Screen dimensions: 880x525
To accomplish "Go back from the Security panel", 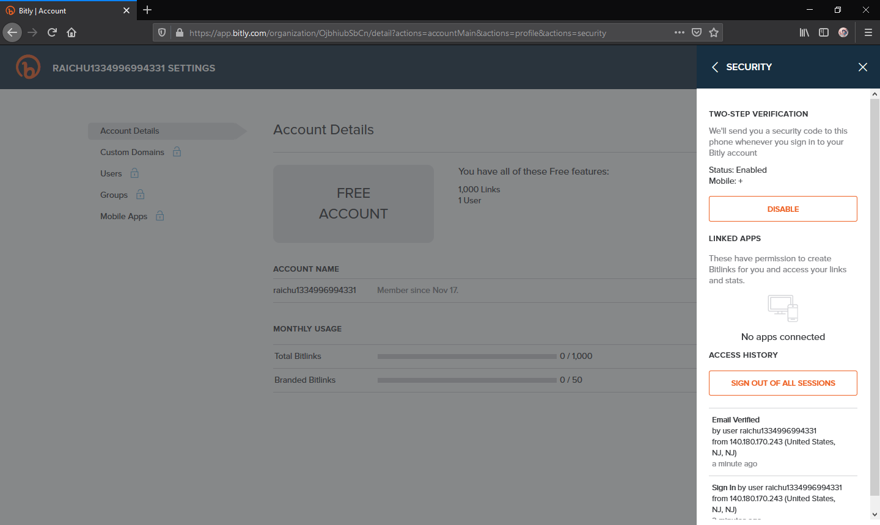I will tap(715, 67).
